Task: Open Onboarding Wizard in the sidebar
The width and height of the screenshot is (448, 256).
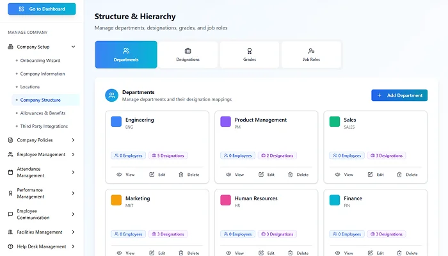Action: click(40, 60)
